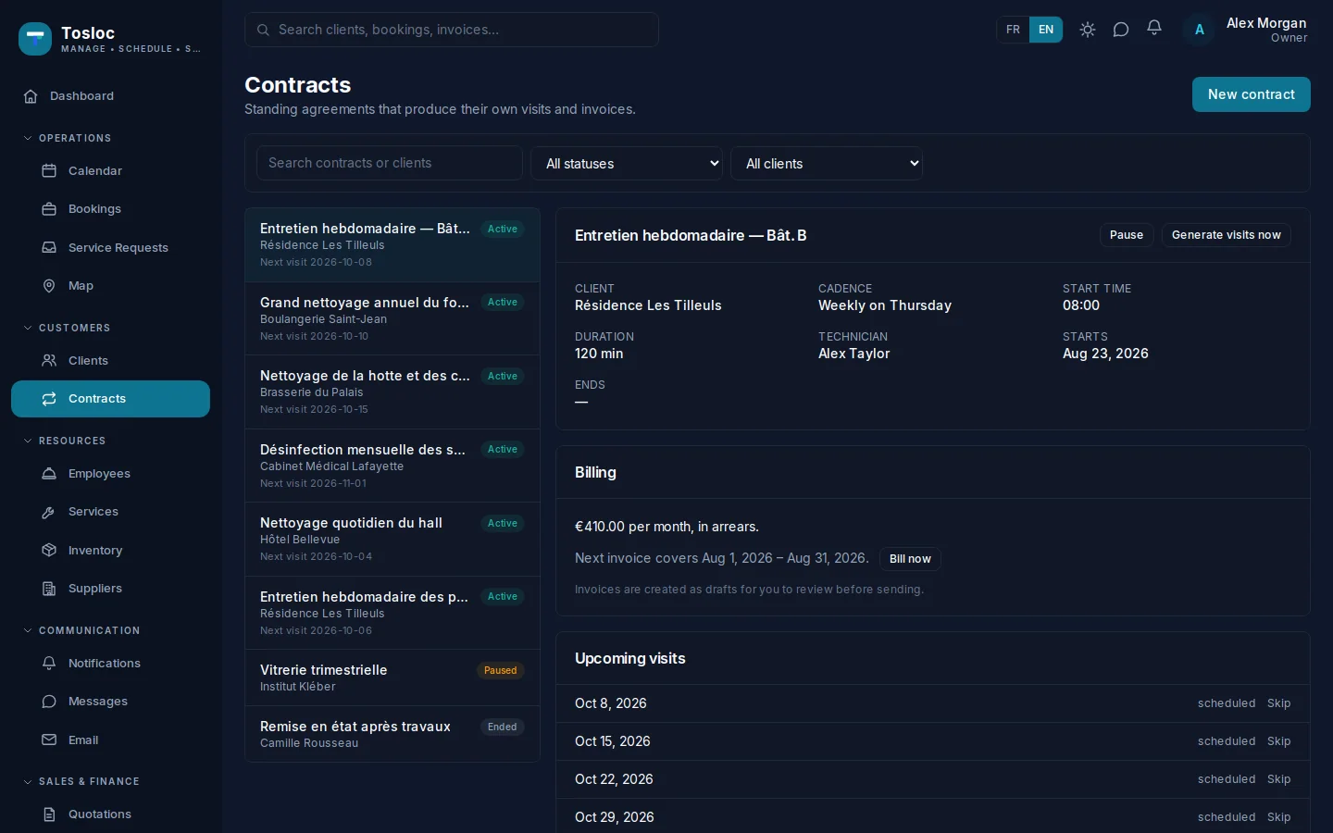The height and width of the screenshot is (833, 1333).
Task: Toggle light theme with sun icon
Action: tap(1088, 30)
